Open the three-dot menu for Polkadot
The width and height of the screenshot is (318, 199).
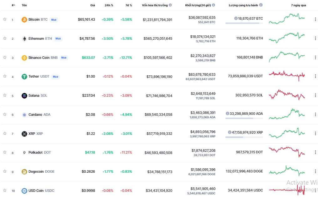pyautogui.click(x=315, y=152)
